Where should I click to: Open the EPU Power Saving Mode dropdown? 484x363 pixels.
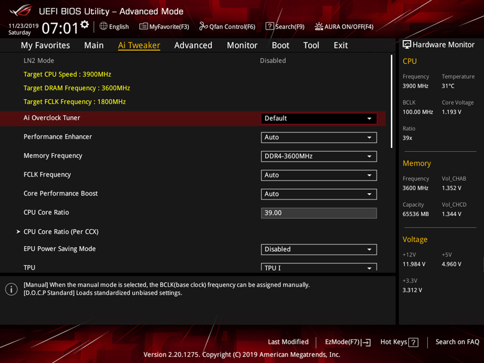point(319,249)
